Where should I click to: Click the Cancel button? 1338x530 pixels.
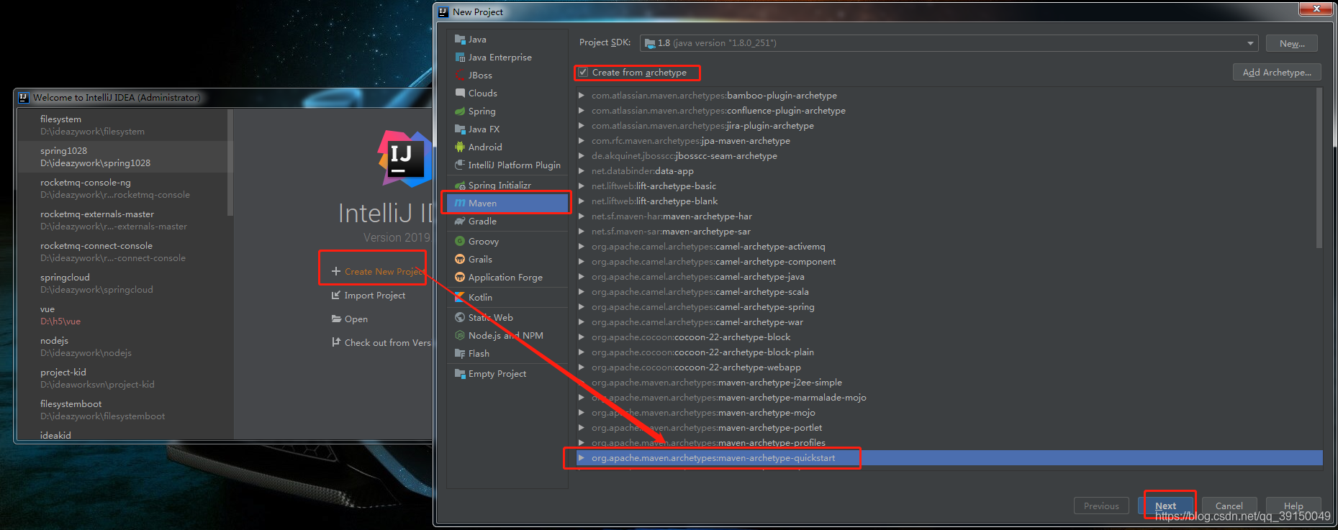coord(1229,506)
